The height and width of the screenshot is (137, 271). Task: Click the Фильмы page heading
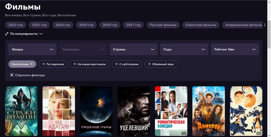23,7
